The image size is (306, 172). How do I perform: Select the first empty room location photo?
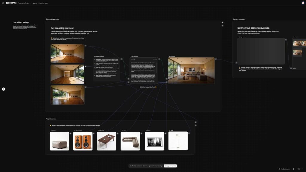coord(67,53)
